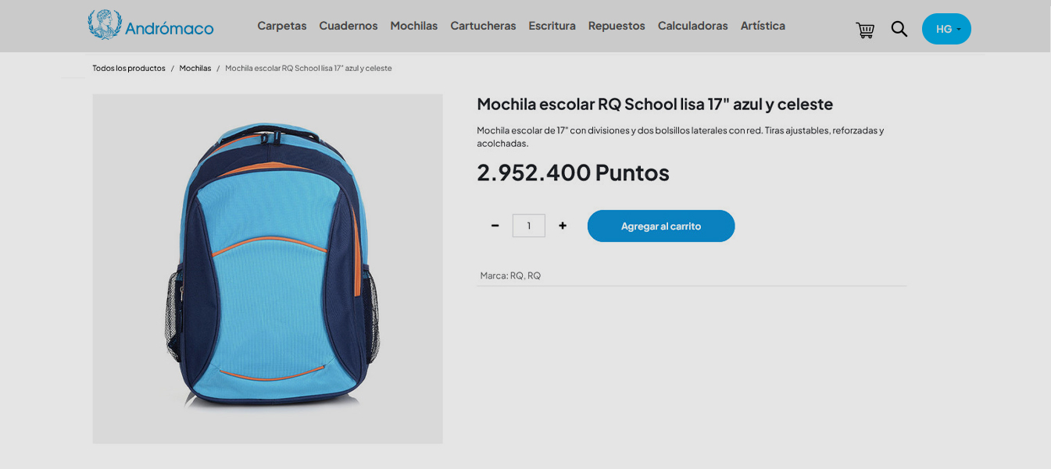Navigate to Repuestos section

click(617, 26)
